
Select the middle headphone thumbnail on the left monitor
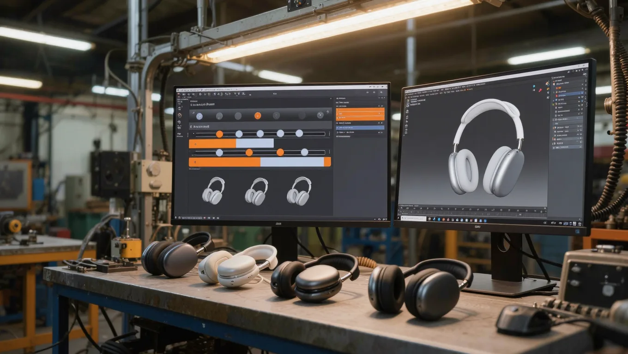(256, 191)
